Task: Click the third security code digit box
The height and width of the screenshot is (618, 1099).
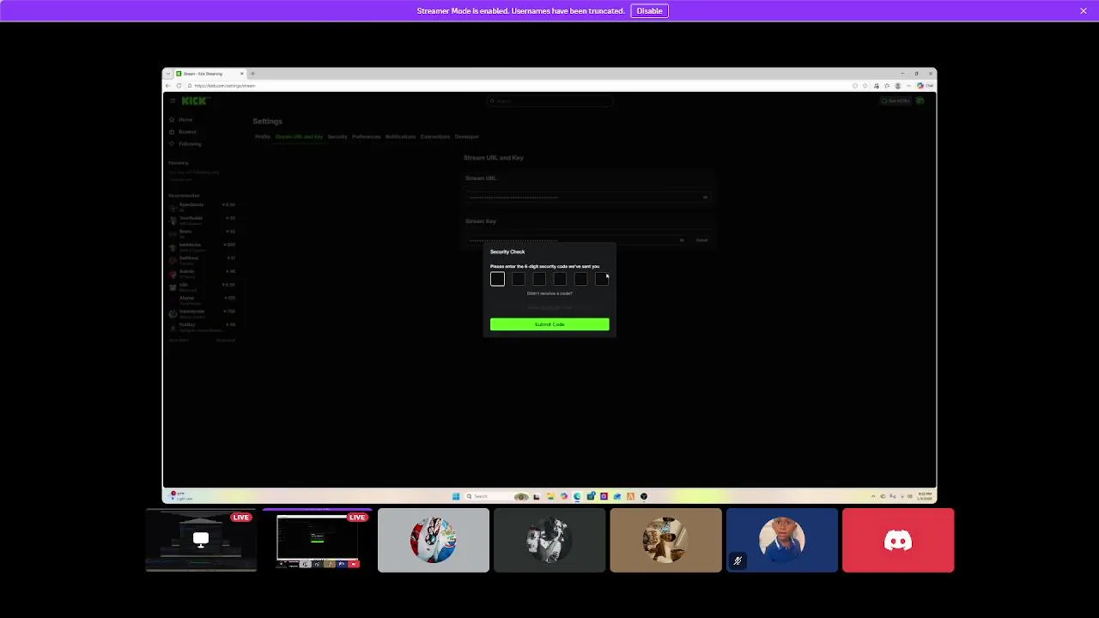Action: (539, 279)
